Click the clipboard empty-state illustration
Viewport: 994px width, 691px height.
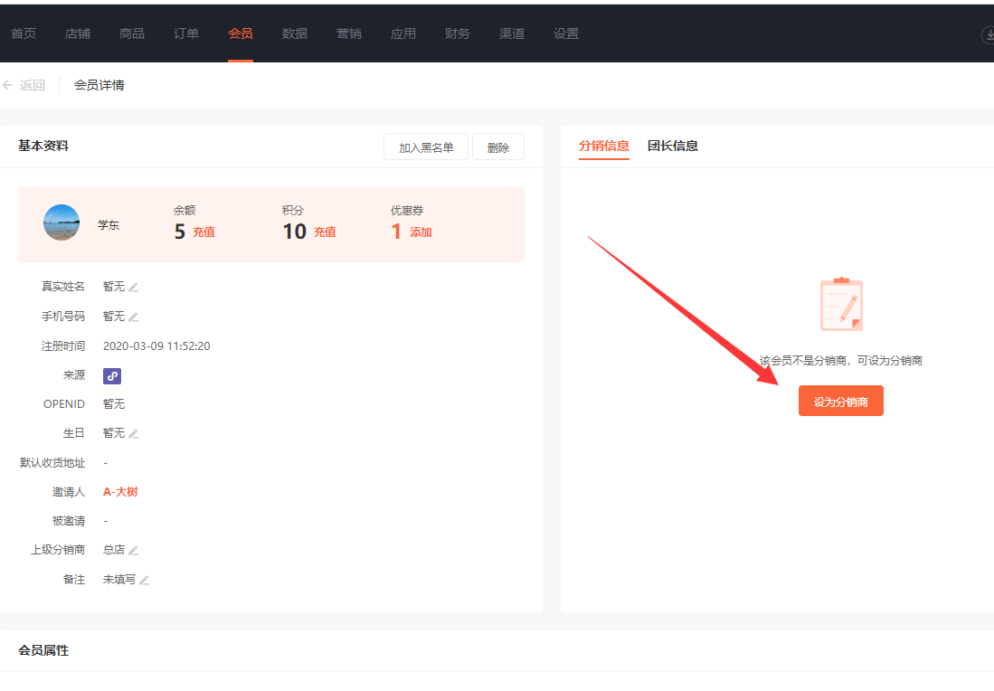(x=841, y=304)
